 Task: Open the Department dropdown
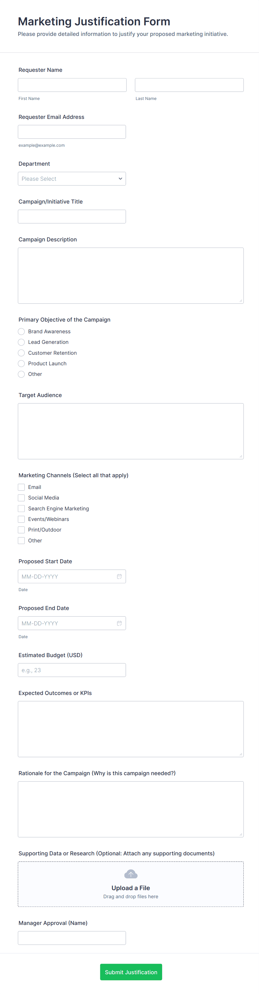72,179
